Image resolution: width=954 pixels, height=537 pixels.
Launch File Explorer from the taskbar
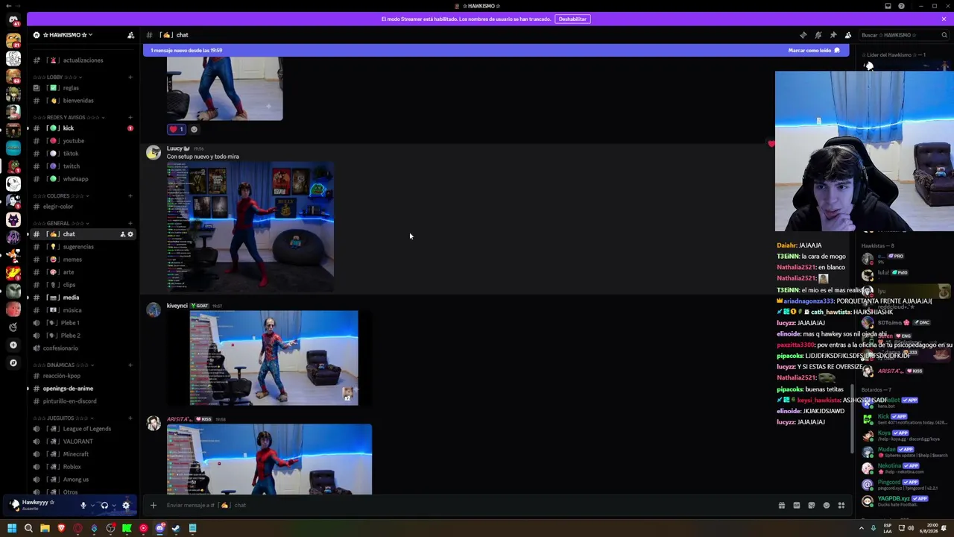pos(45,528)
